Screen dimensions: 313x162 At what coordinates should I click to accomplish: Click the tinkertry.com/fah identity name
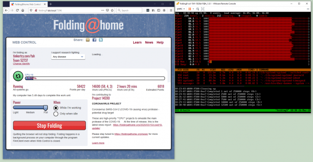pos(24,56)
